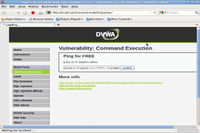Screen dimensions: 200x133
Task: Click the Firefox icon in the title bar
Action: (2, 2)
